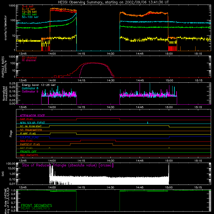Screen dimensions: 214x214
Task: Select the LO channel legend label
Action: 29,58
